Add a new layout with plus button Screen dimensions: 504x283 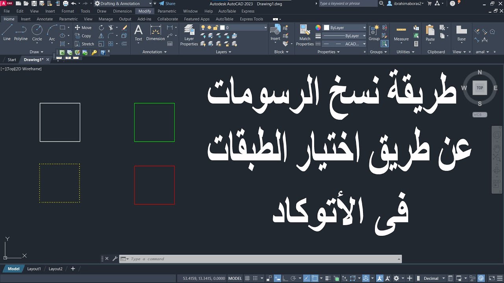point(73,269)
